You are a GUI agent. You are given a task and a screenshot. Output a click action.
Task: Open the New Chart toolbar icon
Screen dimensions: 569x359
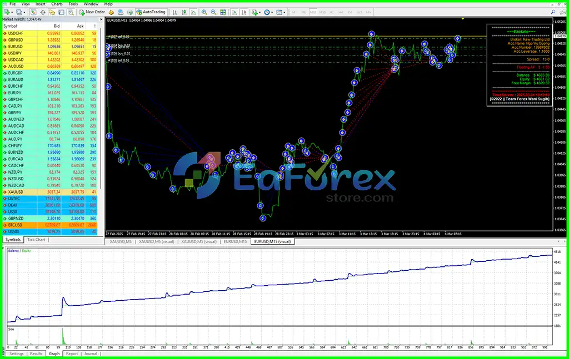7,12
